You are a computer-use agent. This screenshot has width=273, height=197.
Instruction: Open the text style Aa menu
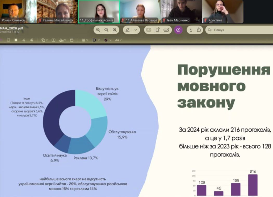[118, 40]
